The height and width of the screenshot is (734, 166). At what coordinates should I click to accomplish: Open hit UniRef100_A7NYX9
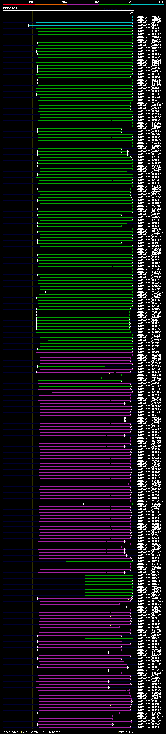(149, 45)
